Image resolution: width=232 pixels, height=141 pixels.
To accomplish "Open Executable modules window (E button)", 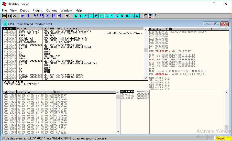I will (x=81, y=16).
